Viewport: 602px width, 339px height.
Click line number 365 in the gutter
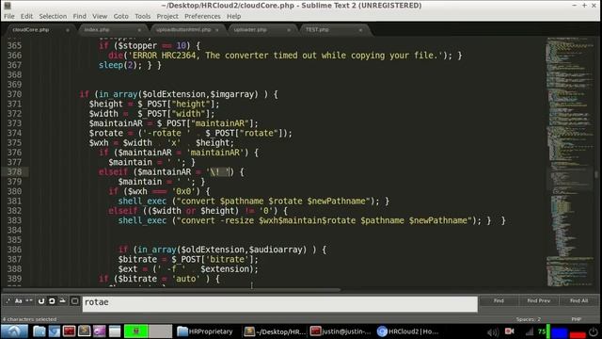click(x=14, y=46)
